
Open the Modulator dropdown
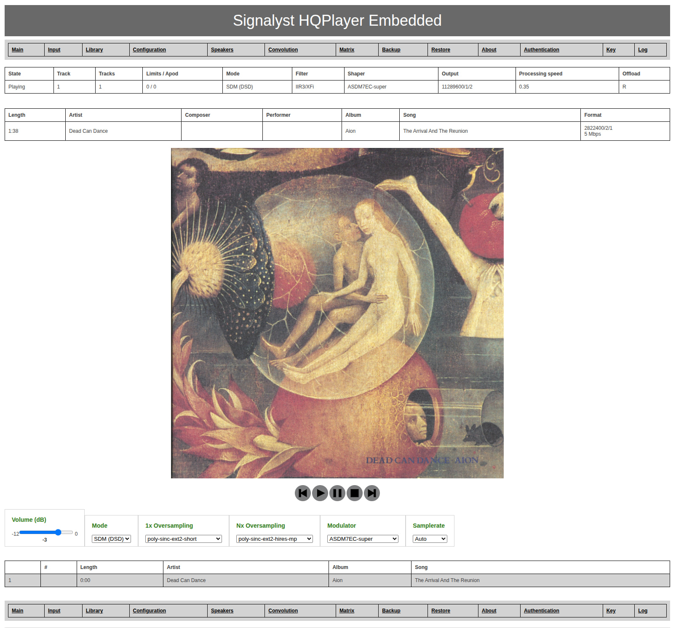pyautogui.click(x=363, y=539)
